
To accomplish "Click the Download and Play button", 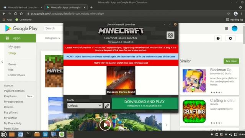I will (x=145, y=103).
